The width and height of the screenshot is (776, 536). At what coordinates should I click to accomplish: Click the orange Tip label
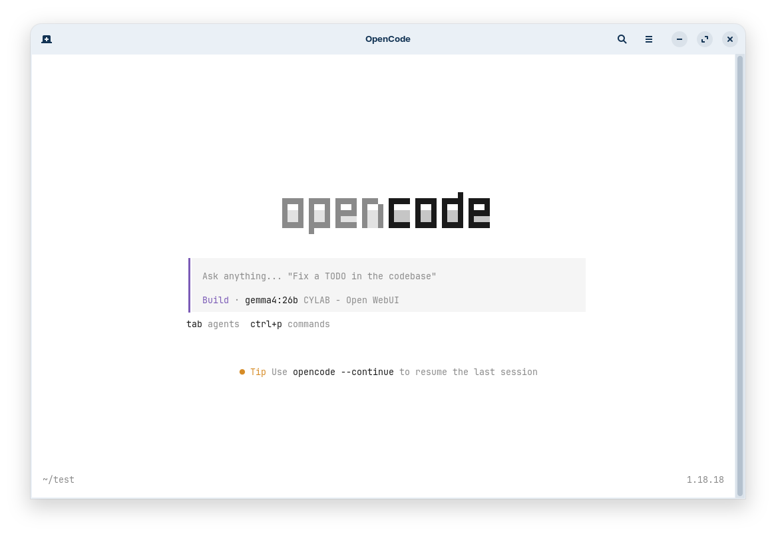[258, 372]
